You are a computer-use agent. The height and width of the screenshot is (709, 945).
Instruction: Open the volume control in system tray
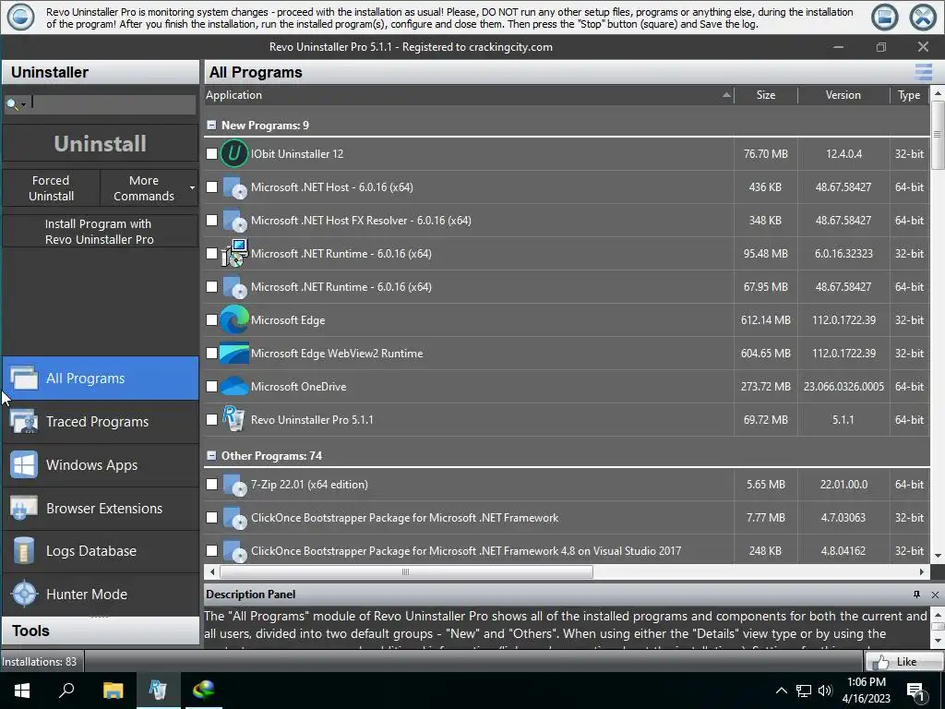pos(825,691)
